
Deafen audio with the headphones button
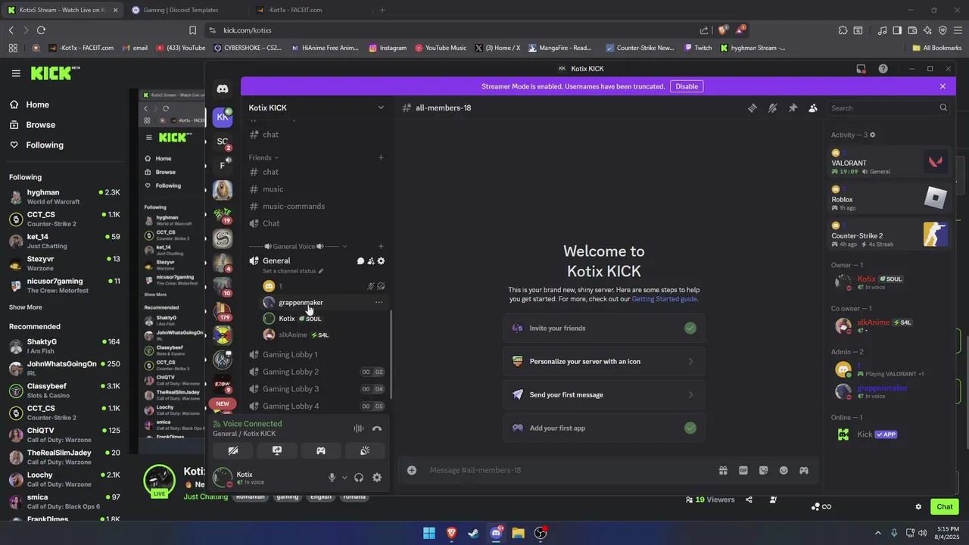click(x=359, y=478)
